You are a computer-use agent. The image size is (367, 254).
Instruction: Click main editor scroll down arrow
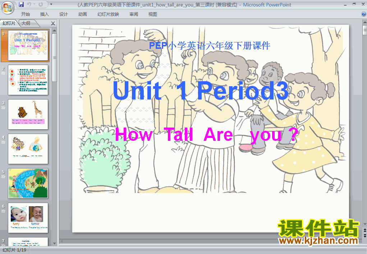pyautogui.click(x=364, y=224)
